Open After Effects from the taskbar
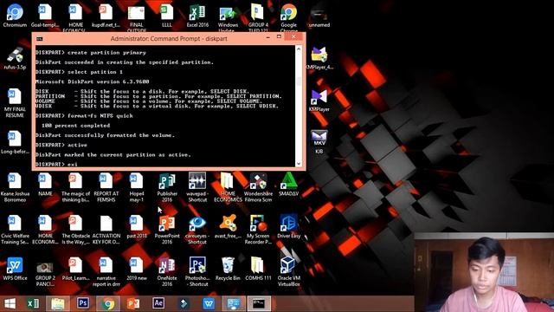The image size is (554, 312). point(158,303)
